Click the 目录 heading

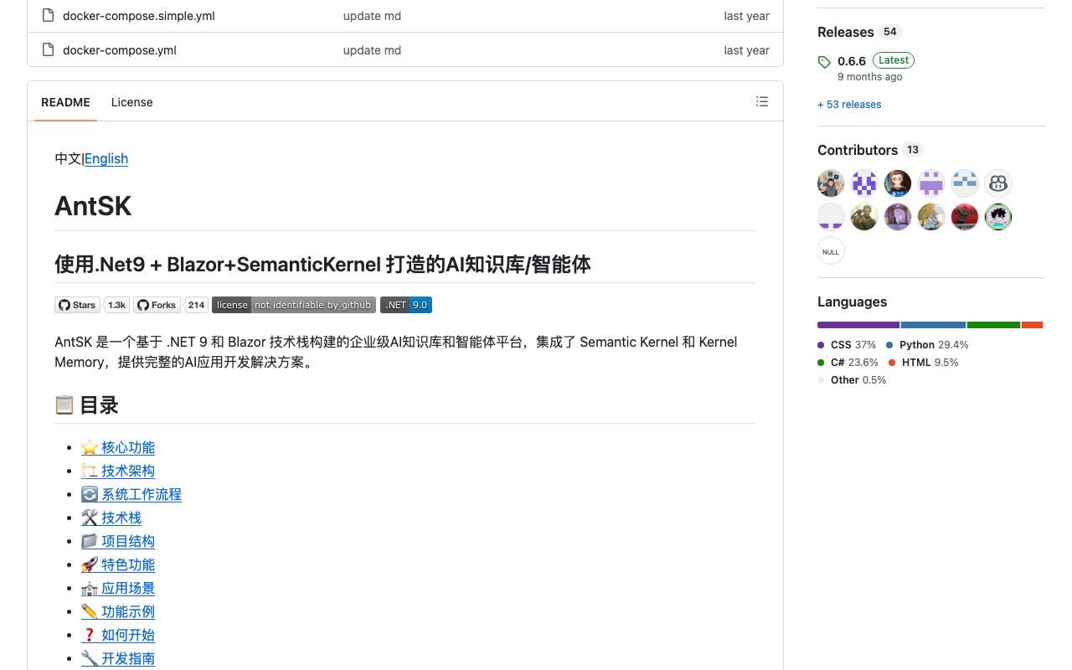87,405
